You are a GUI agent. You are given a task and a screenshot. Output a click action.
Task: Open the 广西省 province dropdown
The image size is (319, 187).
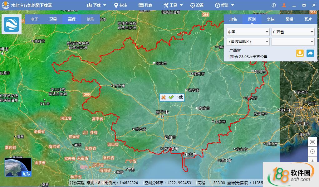tap(292, 32)
